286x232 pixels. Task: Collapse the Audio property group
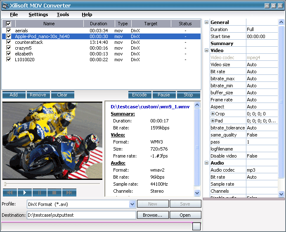206,163
